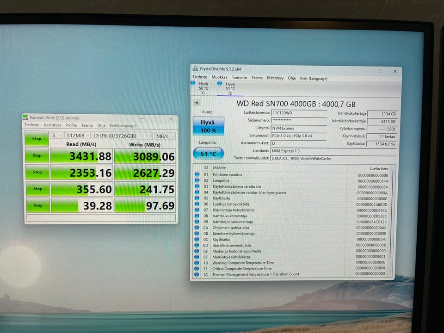The height and width of the screenshot is (333, 444).
Task: Click Stop button beside 3431.88 result
Action: pyautogui.click(x=37, y=155)
